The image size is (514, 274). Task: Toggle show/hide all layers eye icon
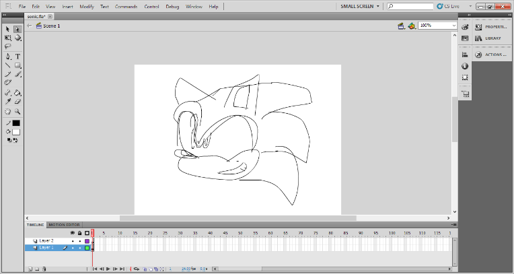coord(73,233)
